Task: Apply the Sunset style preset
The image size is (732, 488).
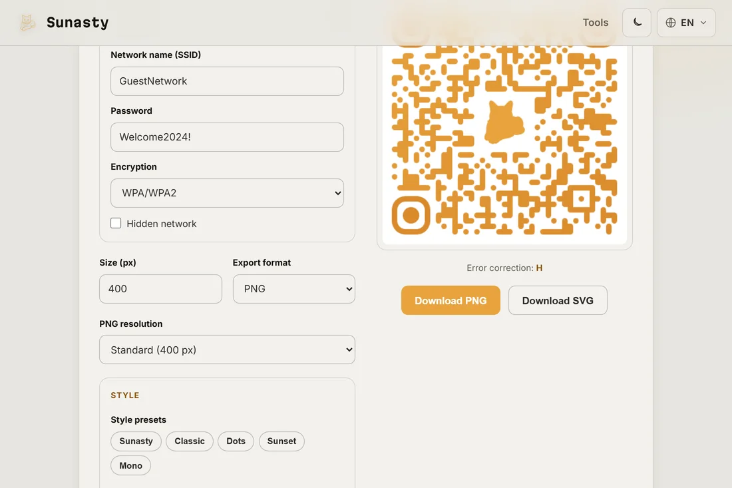Action: pos(281,441)
